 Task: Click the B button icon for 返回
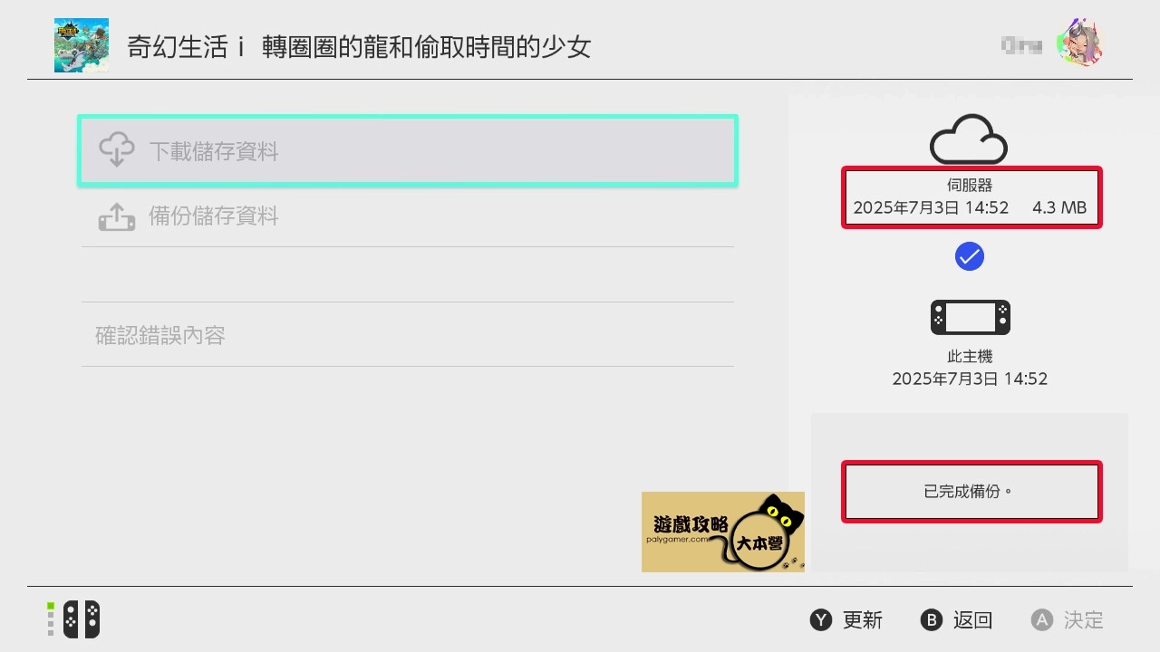(x=932, y=620)
